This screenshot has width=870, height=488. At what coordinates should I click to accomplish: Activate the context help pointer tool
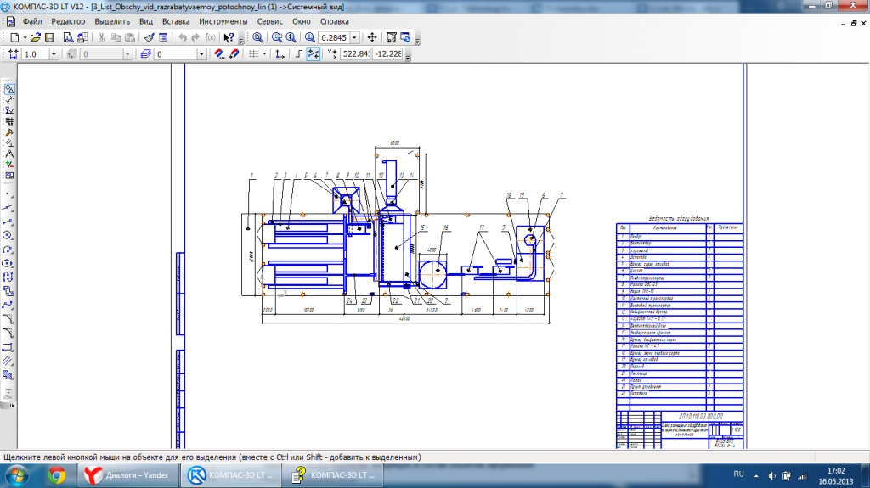click(229, 37)
